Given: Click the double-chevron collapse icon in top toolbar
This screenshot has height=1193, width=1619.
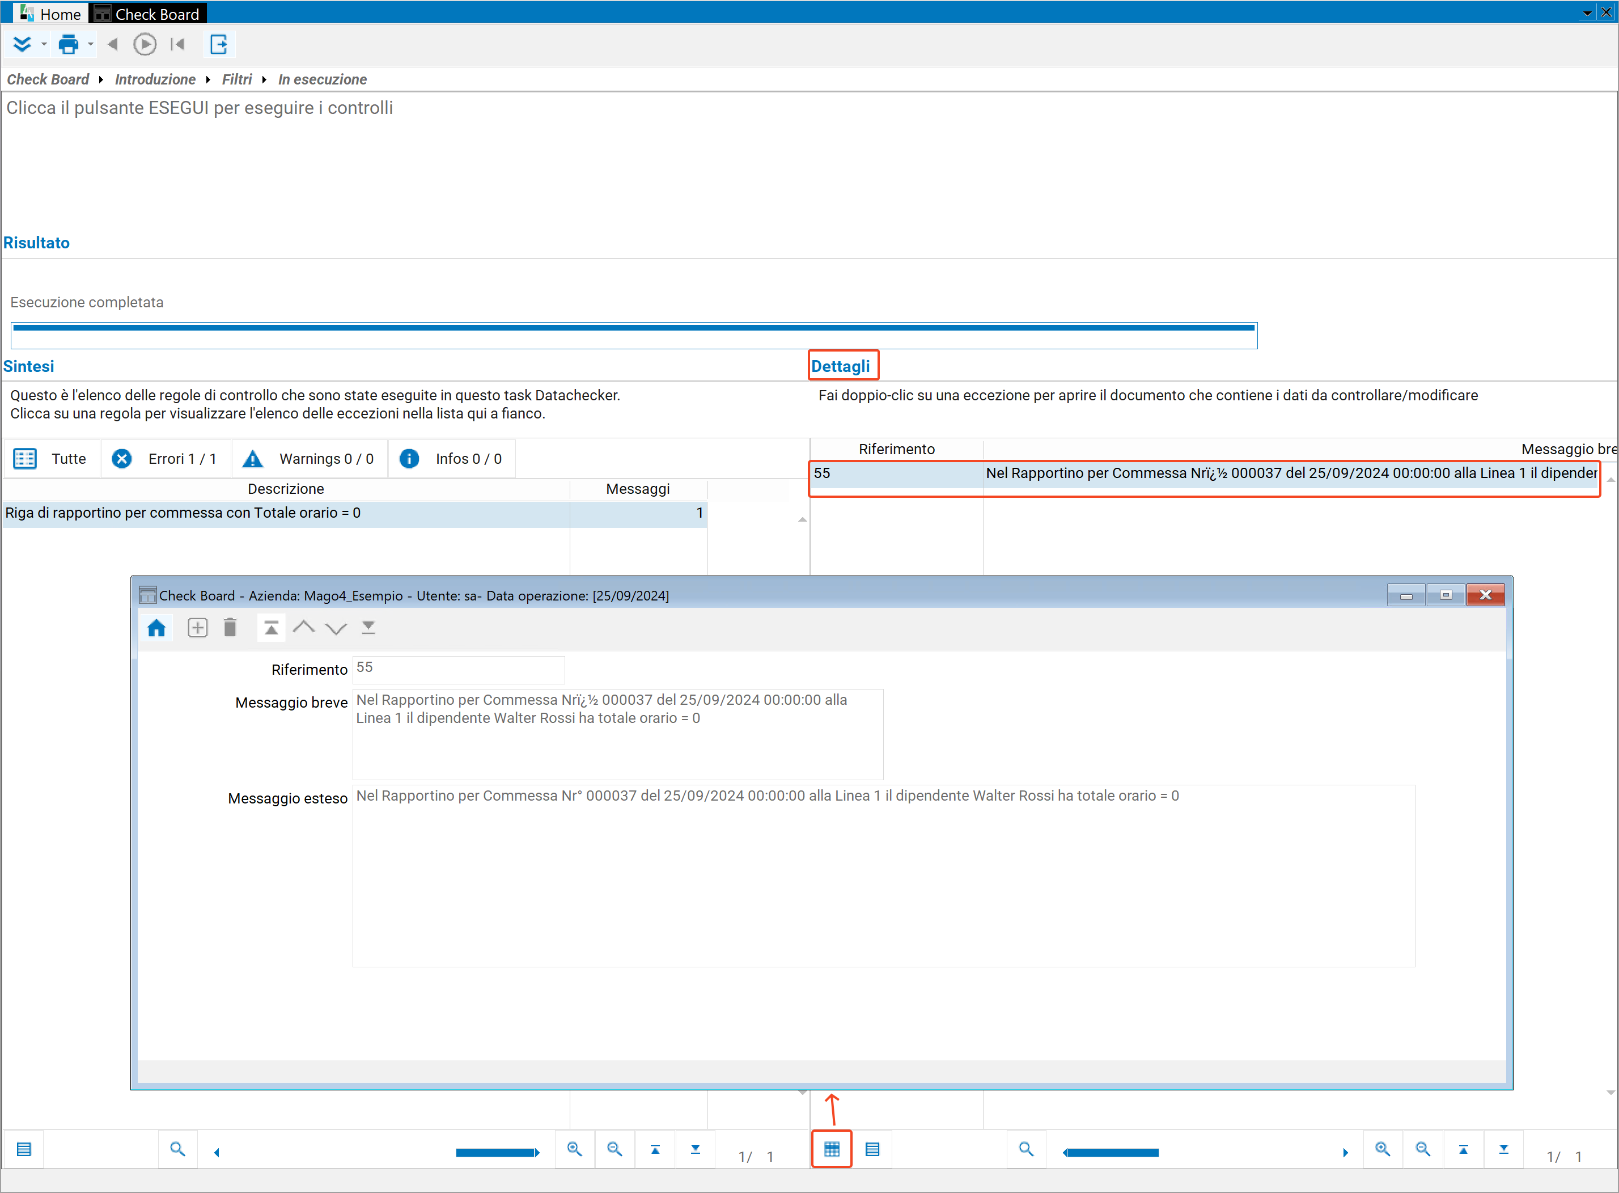Looking at the screenshot, I should (22, 44).
